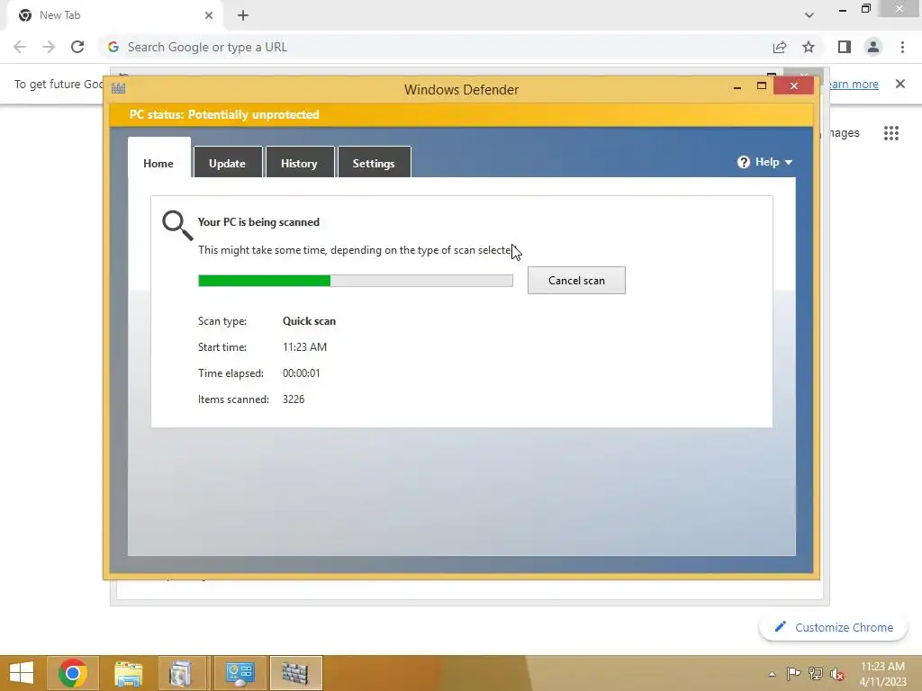This screenshot has height=691, width=922.
Task: Open the Settings tab in Windows Defender
Action: (374, 162)
